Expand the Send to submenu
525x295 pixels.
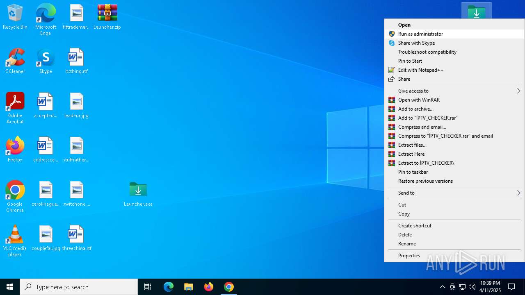[454, 193]
